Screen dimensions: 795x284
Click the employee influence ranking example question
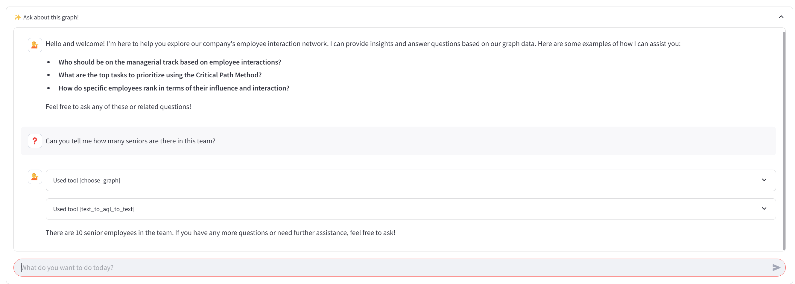[x=174, y=88]
